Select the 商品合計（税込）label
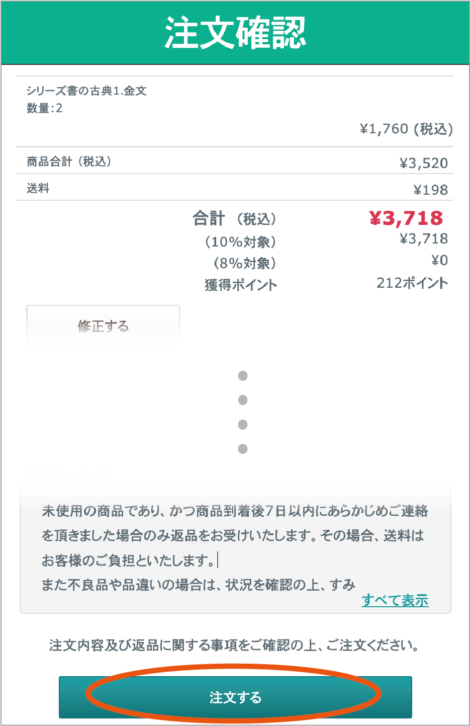The height and width of the screenshot is (726, 470). pyautogui.click(x=69, y=162)
